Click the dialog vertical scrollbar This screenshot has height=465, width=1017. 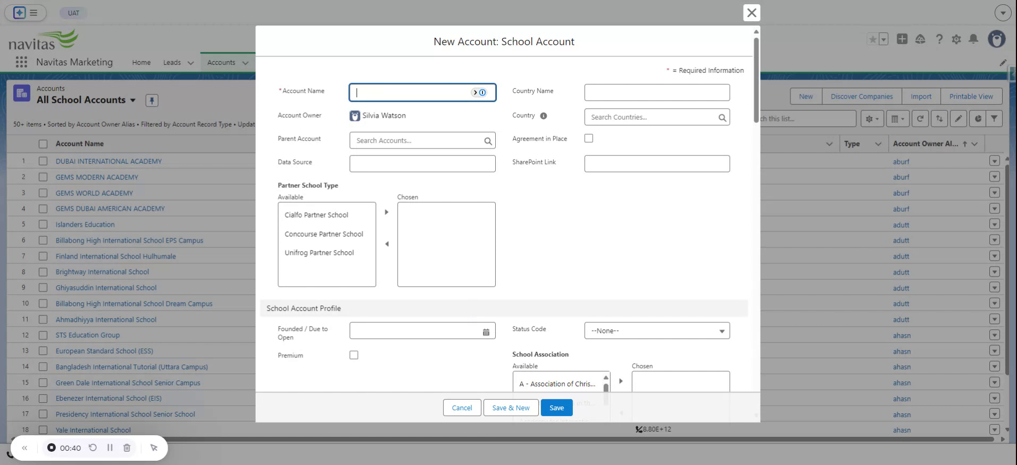[756, 80]
